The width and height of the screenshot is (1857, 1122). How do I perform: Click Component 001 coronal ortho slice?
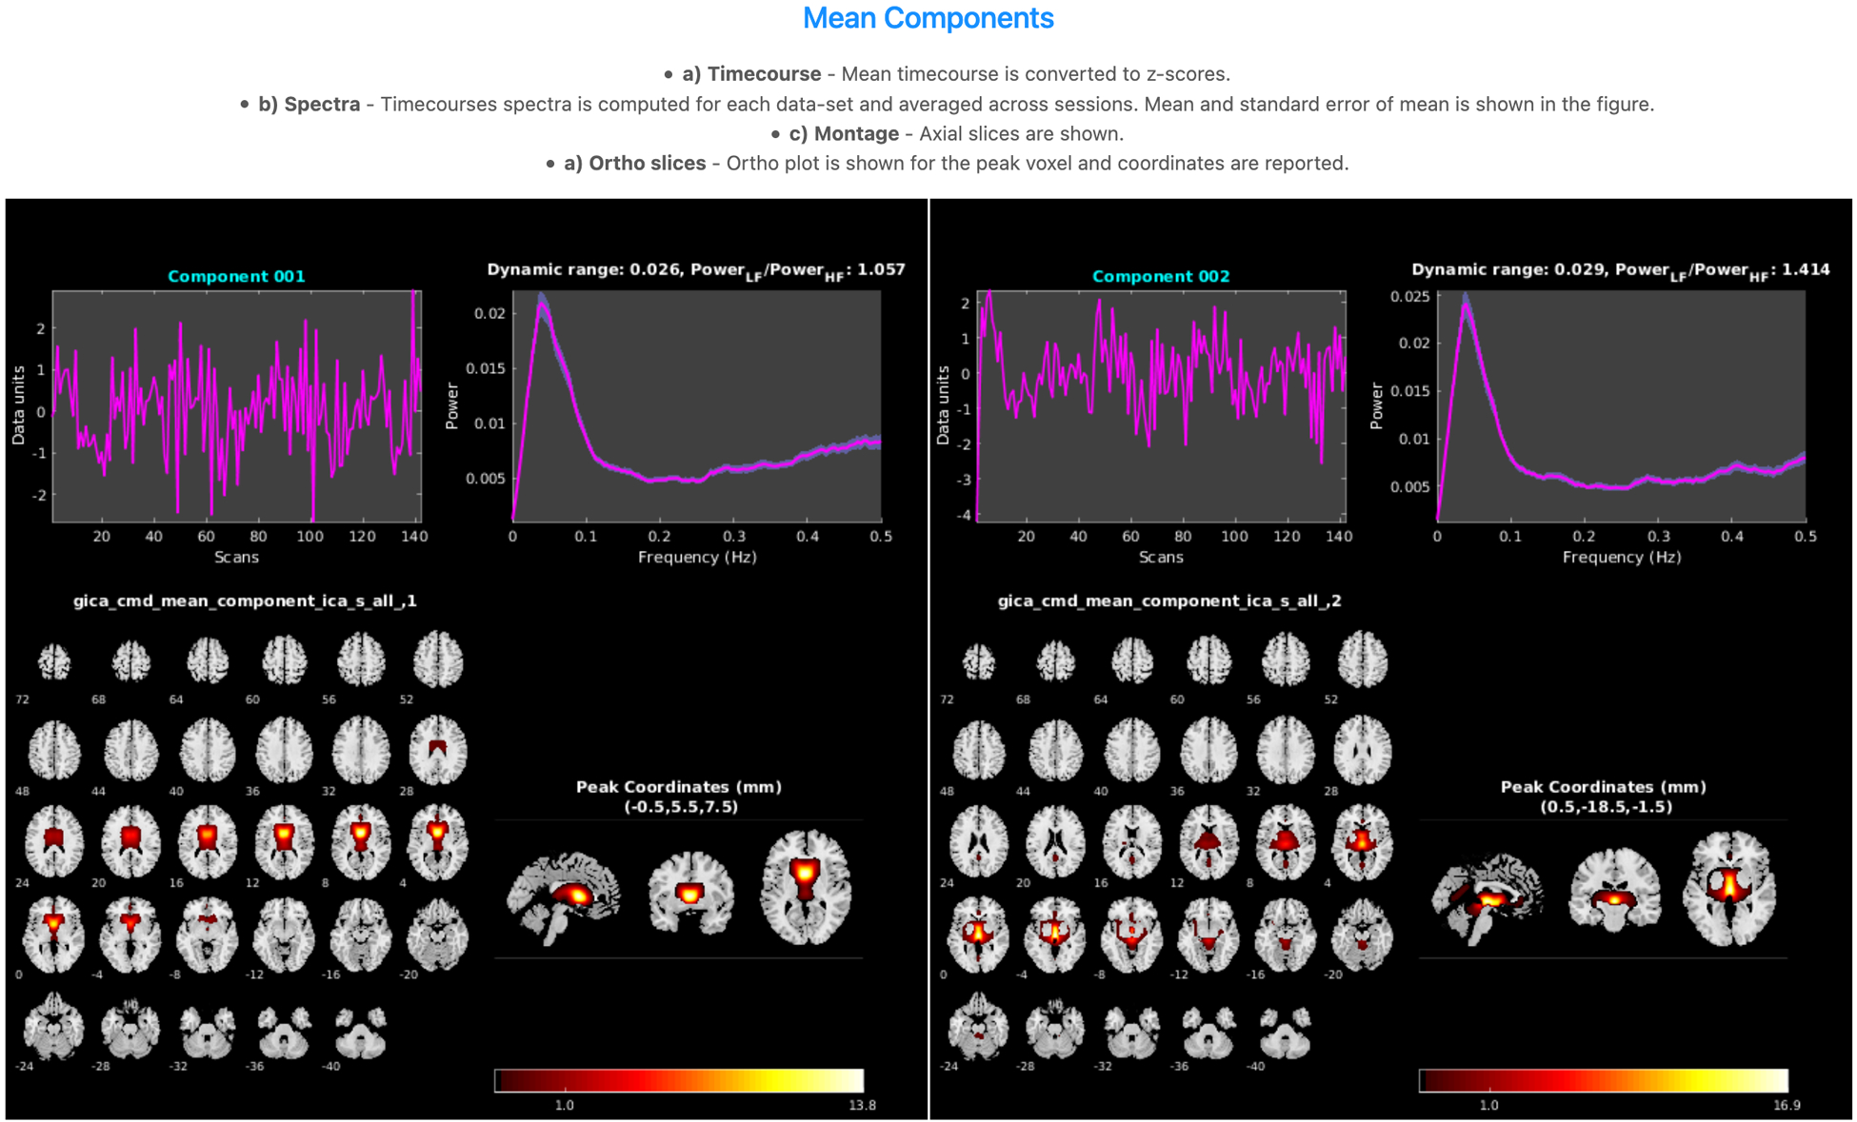pyautogui.click(x=691, y=892)
